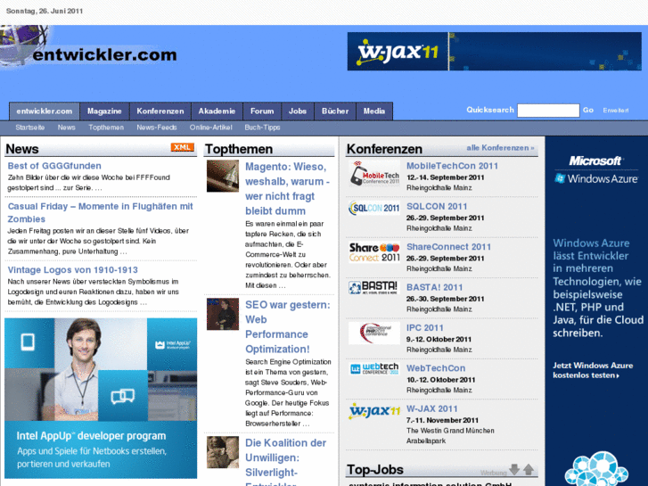Switch to the Magazine tab

[104, 111]
